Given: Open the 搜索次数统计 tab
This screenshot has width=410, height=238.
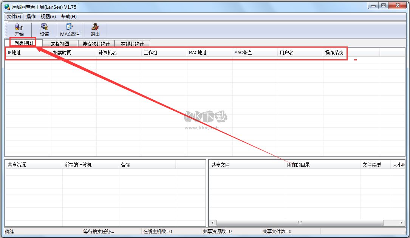Looking at the screenshot, I should click(x=96, y=43).
